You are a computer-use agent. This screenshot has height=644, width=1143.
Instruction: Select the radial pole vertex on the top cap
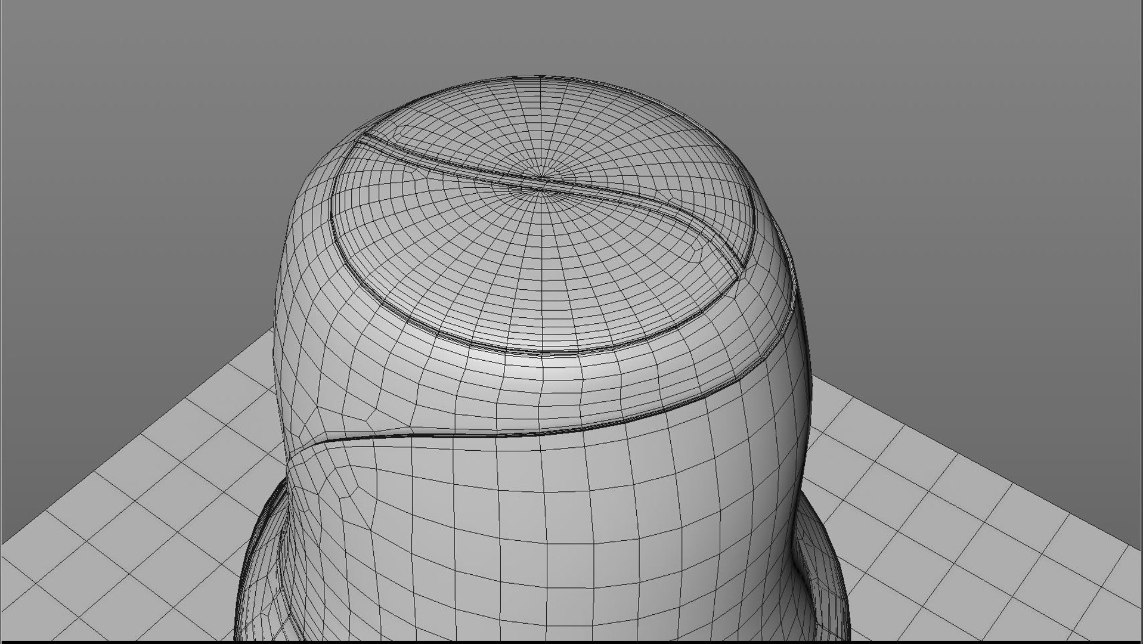[541, 177]
